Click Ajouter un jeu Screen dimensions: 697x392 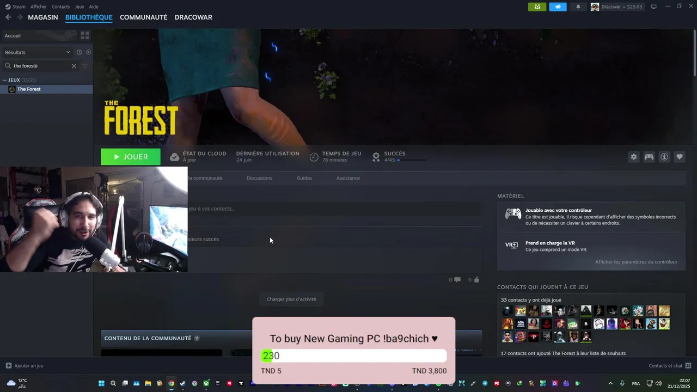(x=25, y=366)
